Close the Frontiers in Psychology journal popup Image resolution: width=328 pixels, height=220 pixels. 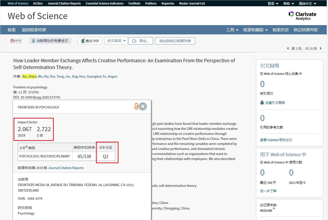(x=143, y=106)
